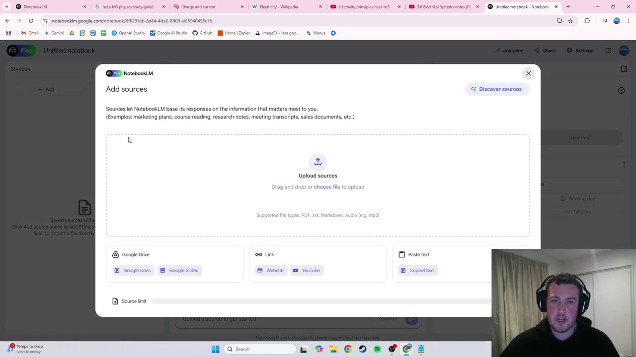Open Google AI Studio bookmark
Image resolution: width=636 pixels, height=357 pixels.
168,33
